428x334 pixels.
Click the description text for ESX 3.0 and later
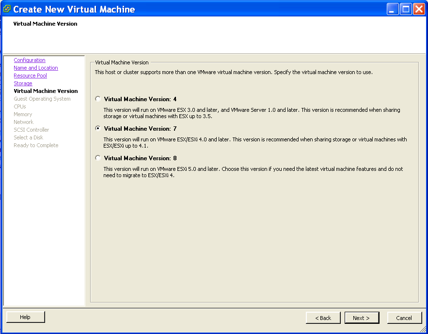tap(252, 113)
